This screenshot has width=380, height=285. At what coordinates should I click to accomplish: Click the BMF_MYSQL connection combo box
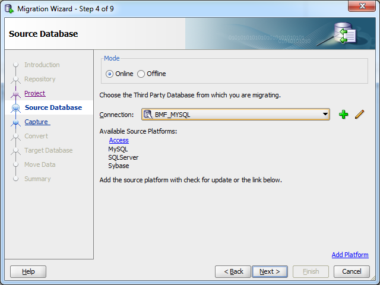click(x=236, y=115)
